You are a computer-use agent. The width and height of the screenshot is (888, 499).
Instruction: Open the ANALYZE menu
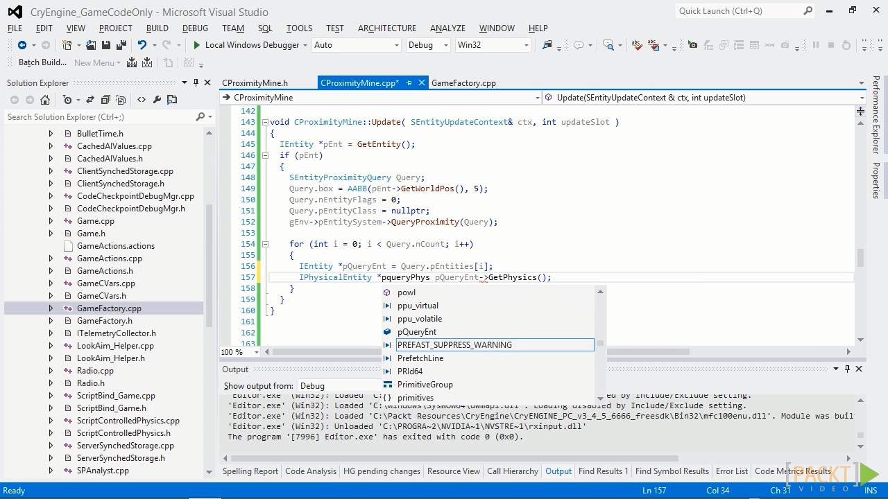(x=447, y=28)
